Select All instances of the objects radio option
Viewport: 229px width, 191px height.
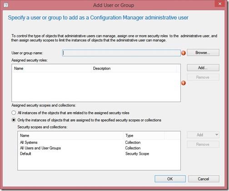(x=14, y=113)
